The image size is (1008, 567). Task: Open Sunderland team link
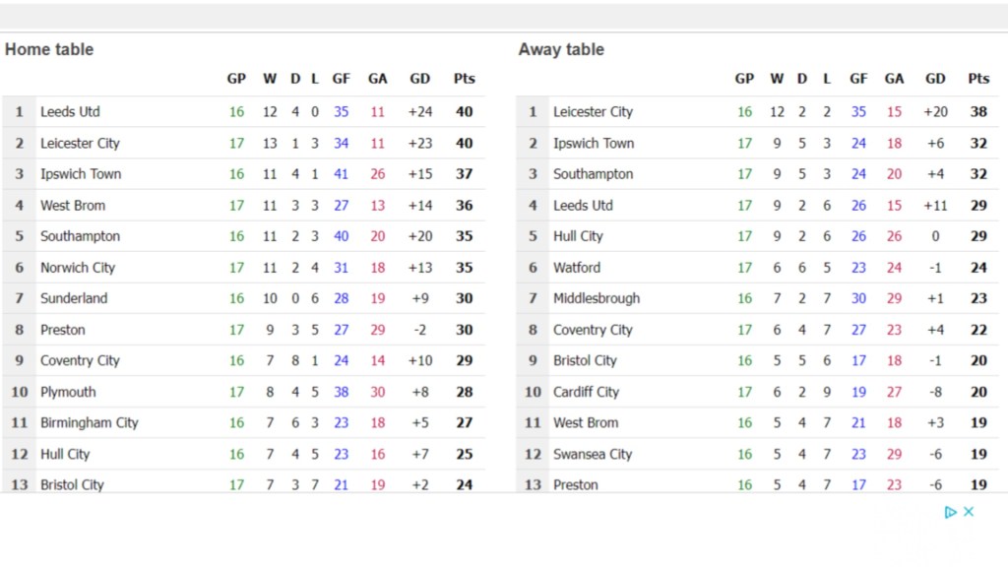74,298
